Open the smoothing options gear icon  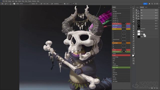pos(64,4)
